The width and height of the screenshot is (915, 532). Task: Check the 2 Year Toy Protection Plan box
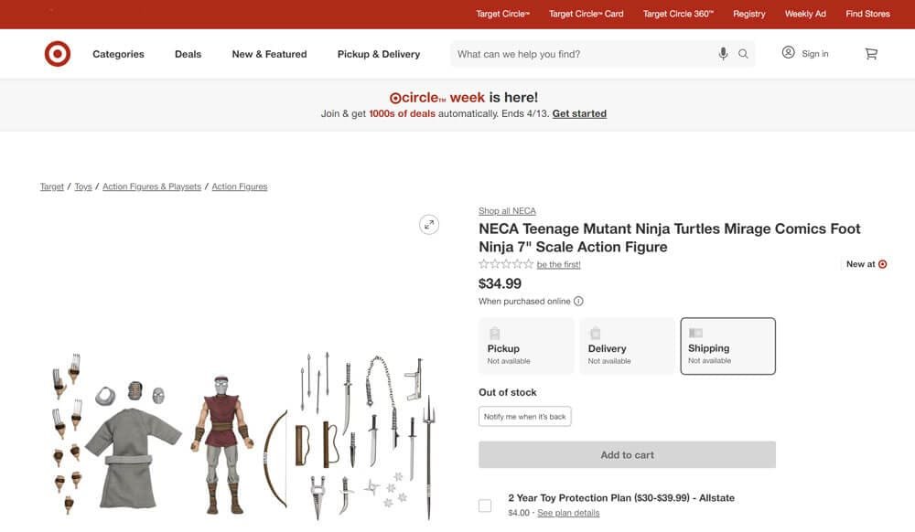[484, 504]
